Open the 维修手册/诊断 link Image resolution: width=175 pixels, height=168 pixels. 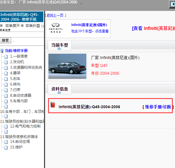[x=158, y=107]
